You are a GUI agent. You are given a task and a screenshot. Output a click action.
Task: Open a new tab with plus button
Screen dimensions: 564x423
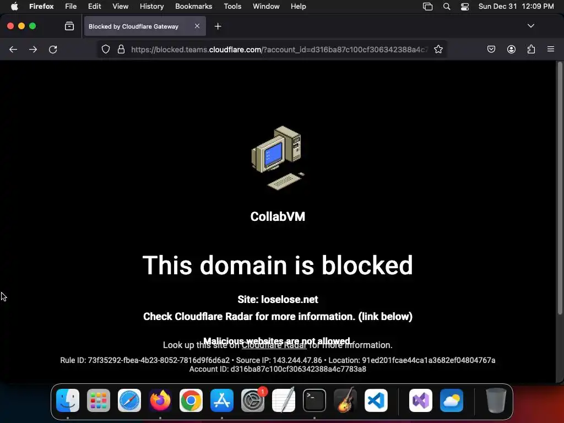pos(218,26)
